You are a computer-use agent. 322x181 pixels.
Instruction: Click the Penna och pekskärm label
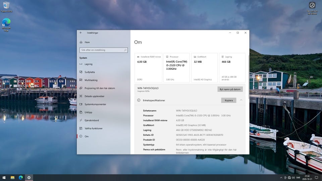154,149
